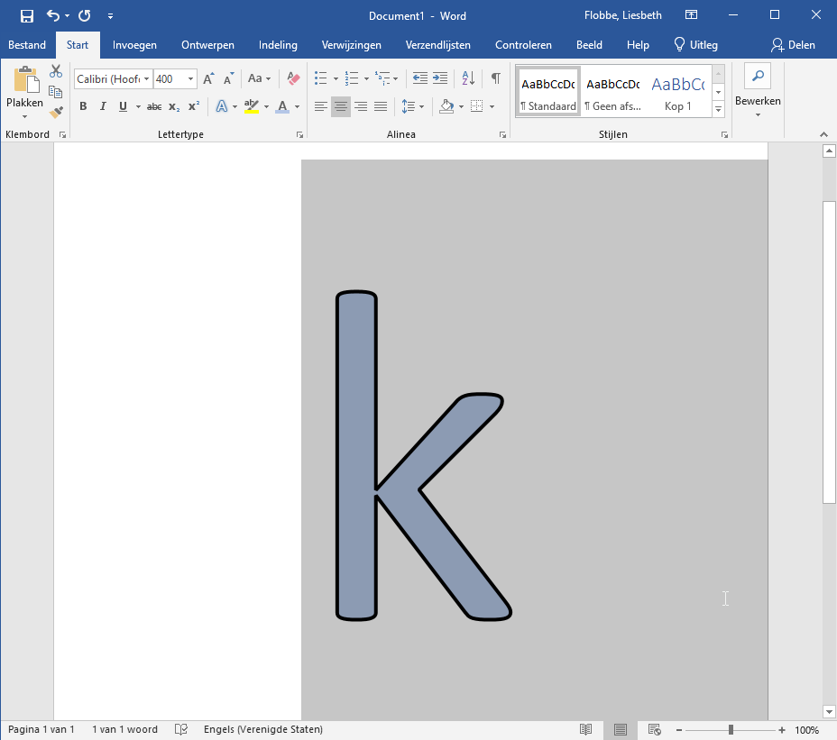Increase font size with the grow font icon

point(208,79)
